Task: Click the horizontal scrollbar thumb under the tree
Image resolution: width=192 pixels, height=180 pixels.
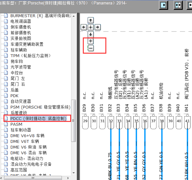Action: click(x=33, y=178)
